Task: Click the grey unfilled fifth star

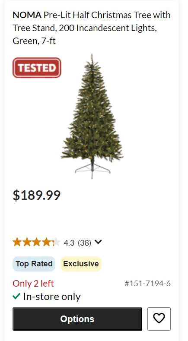Action: pyautogui.click(x=57, y=242)
